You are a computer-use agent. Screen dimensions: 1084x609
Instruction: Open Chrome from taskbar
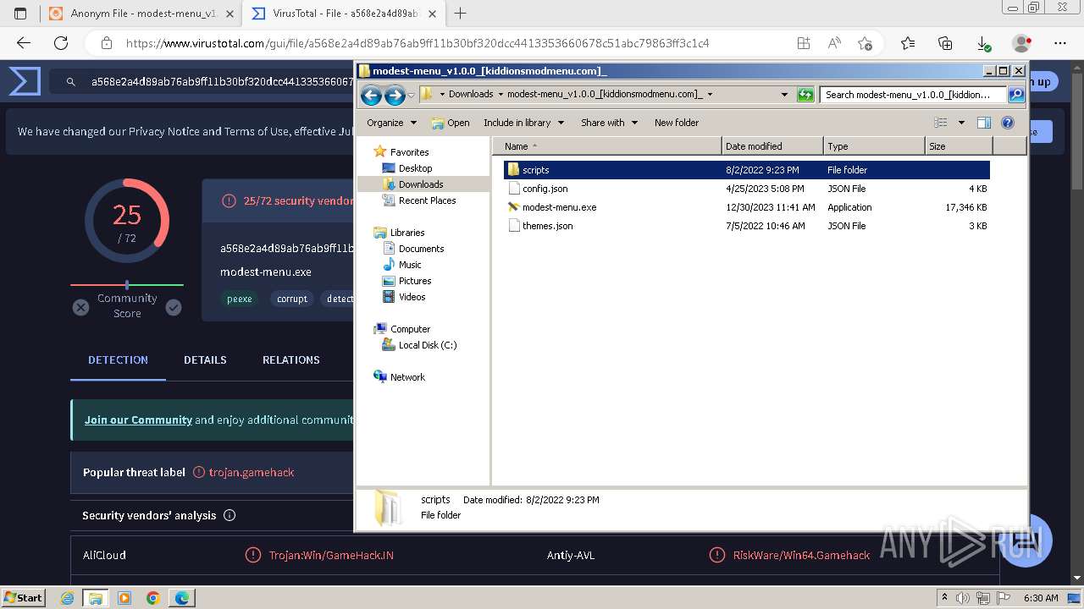click(x=152, y=598)
